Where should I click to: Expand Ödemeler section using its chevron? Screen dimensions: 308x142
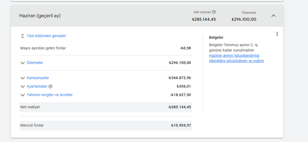click(x=23, y=63)
